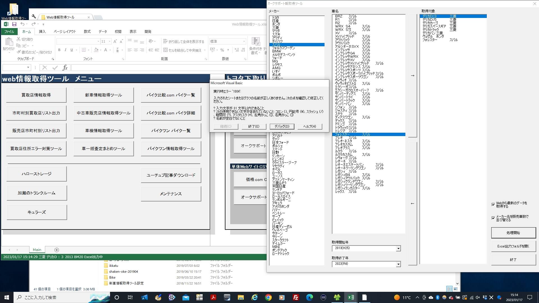
Task: Open the 挿入 ribbon tab
Action: tap(42, 32)
